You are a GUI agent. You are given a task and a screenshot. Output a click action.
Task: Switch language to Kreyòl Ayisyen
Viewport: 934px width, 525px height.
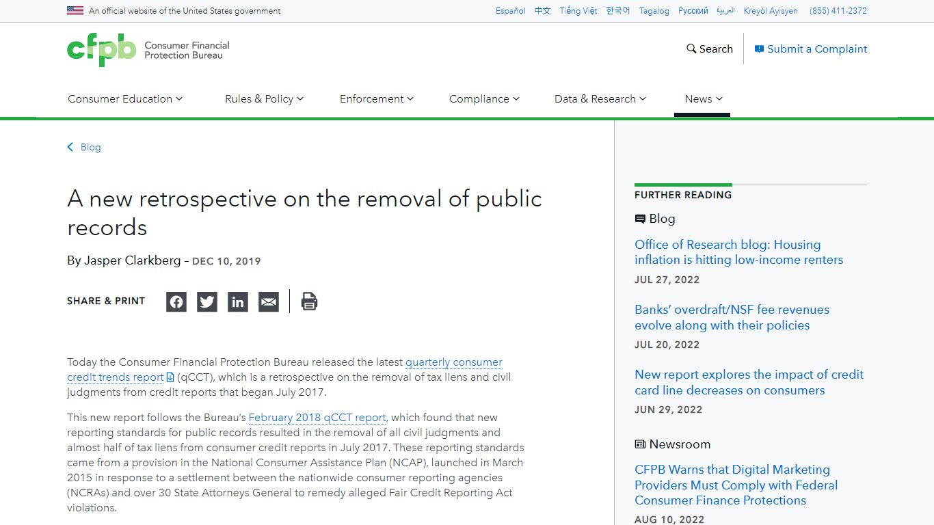(x=771, y=11)
